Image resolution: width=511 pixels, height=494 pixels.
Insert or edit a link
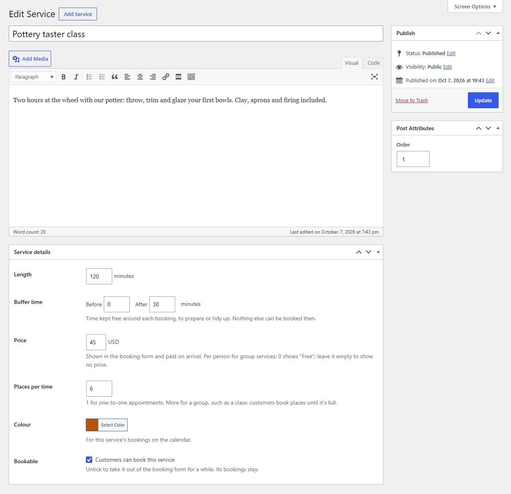coord(166,77)
